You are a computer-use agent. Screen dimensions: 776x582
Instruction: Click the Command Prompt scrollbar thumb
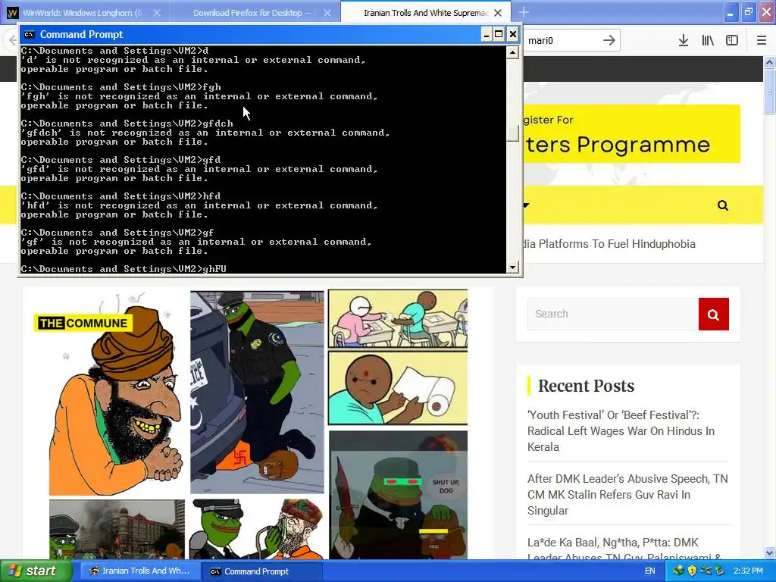pyautogui.click(x=513, y=133)
